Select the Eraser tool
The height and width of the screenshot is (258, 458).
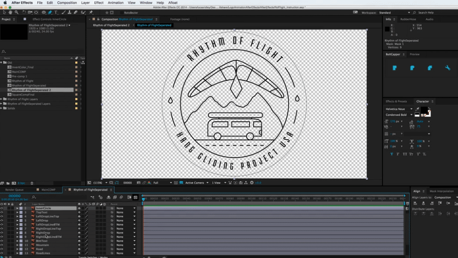pyautogui.click(x=76, y=12)
